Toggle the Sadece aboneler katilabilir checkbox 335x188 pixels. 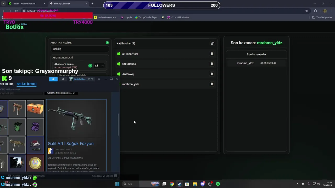click(56, 75)
